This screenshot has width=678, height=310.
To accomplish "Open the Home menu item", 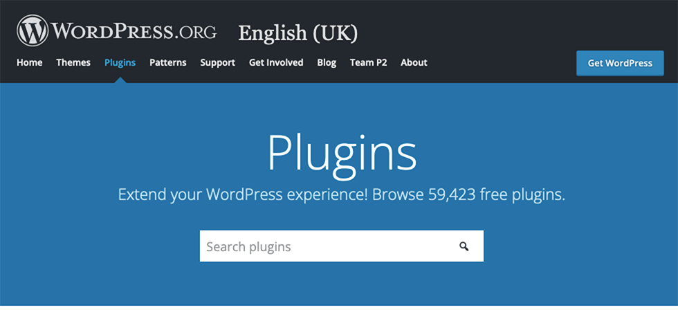I will coord(29,63).
